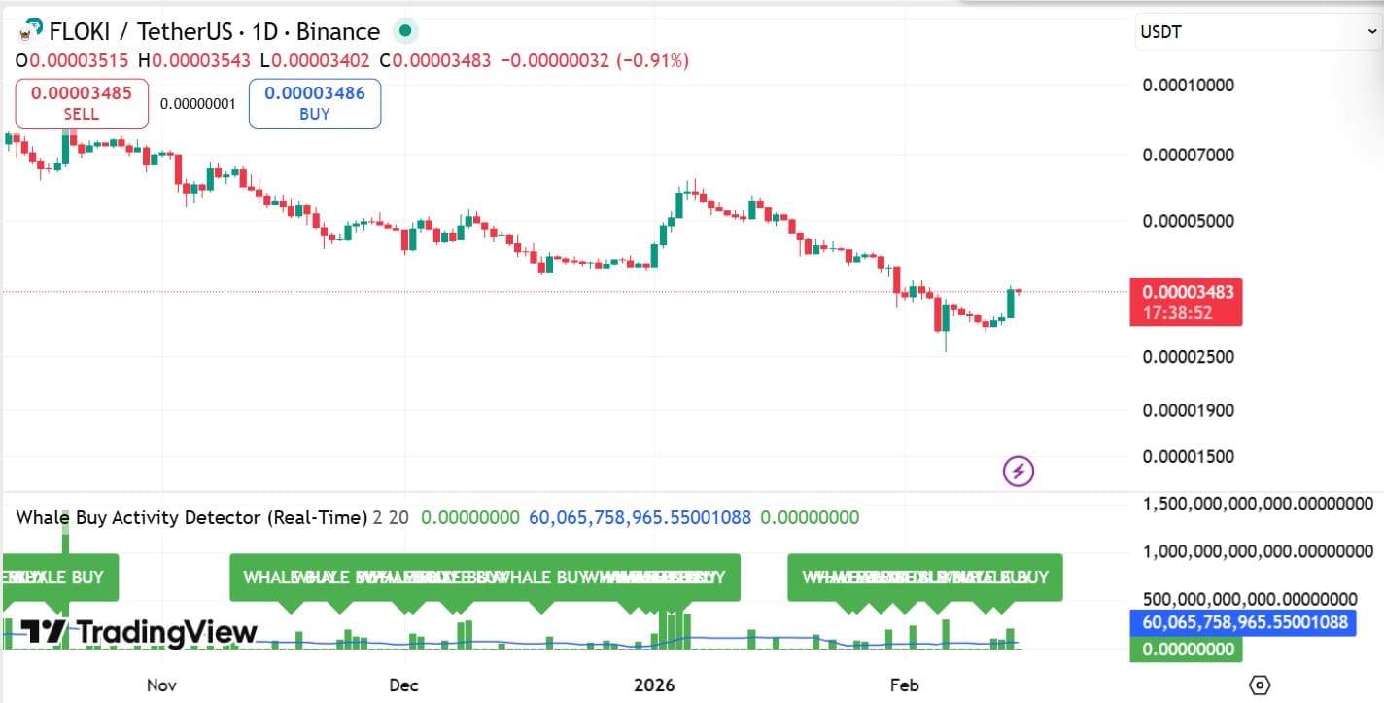Click the green market status dot
Viewport: 1384px width, 703px height.
(x=404, y=30)
